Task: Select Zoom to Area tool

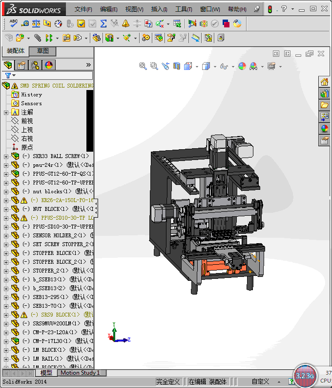Action: [x=154, y=66]
